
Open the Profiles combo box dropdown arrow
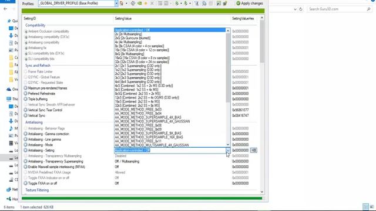tap(116, 4)
